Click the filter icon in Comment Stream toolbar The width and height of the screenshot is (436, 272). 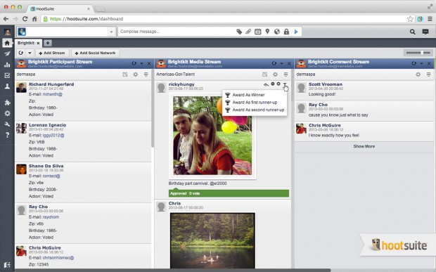coord(428,75)
